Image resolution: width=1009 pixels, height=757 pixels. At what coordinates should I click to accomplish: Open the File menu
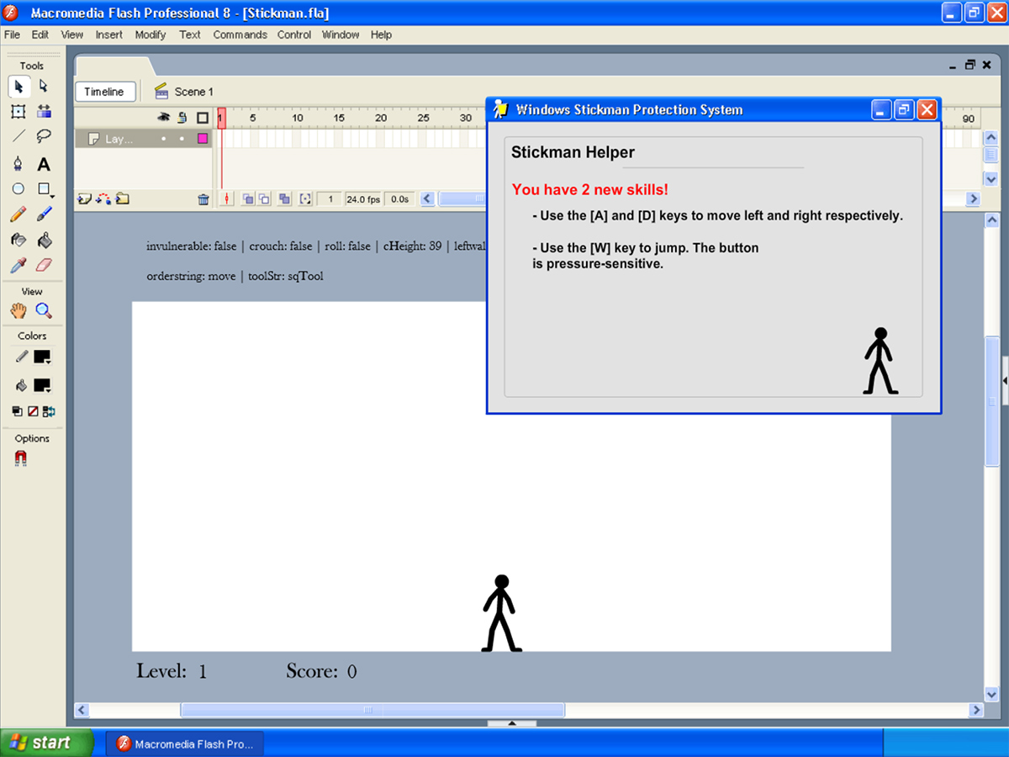(12, 34)
